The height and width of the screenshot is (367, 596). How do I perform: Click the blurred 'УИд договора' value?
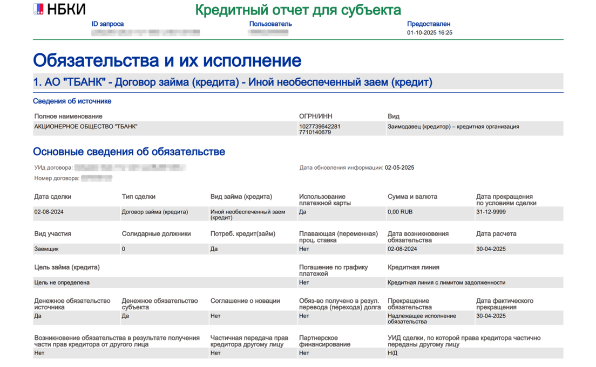click(130, 168)
